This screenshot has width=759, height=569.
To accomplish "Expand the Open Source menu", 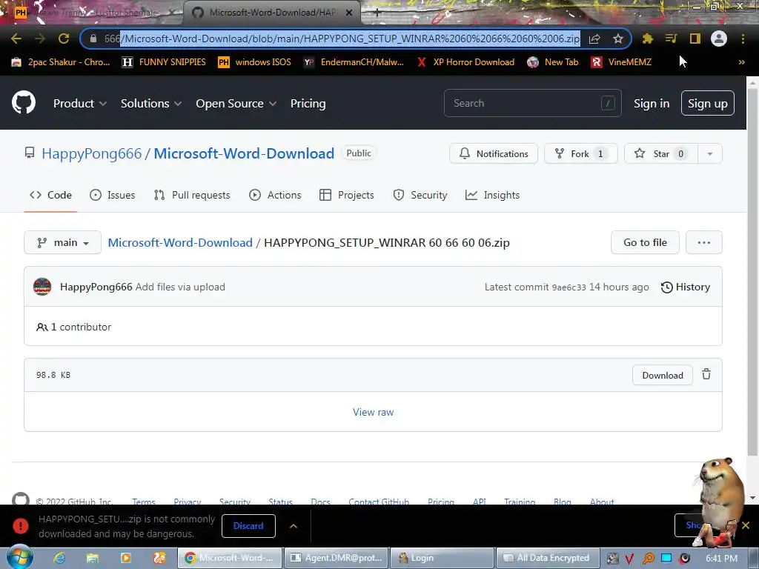I will 236,104.
